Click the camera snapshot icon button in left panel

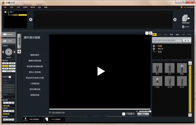click(8, 41)
